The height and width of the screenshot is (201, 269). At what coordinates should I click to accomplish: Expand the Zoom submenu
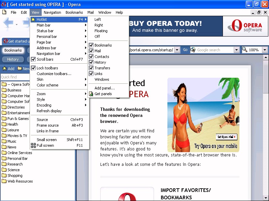[59, 94]
